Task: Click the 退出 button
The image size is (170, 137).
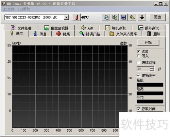Action: coord(158,17)
